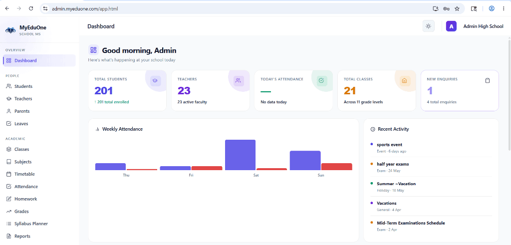Open the New Enquiries card
The width and height of the screenshot is (511, 245).
(x=460, y=91)
